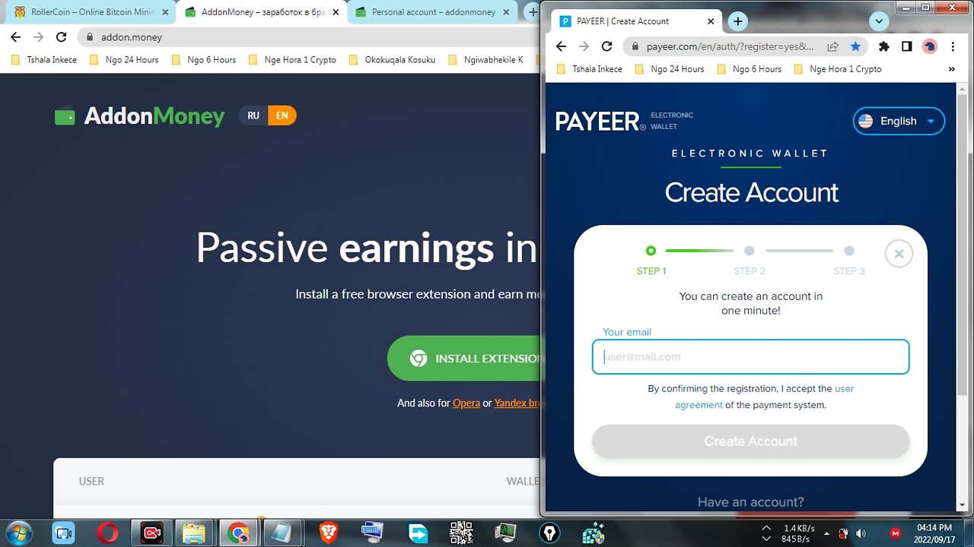Click the blue bookmark star in Payeer window
This screenshot has width=974, height=547.
(x=855, y=46)
